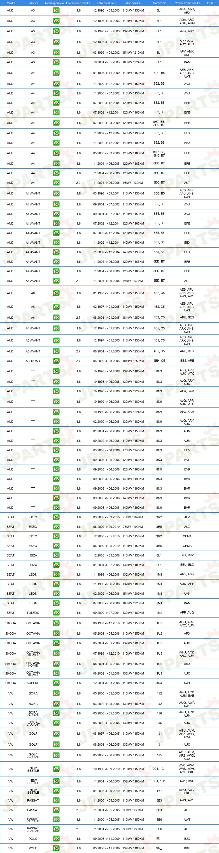Click fuel icon in Seat Toledo row
The height and width of the screenshot is (853, 219).
56,613
